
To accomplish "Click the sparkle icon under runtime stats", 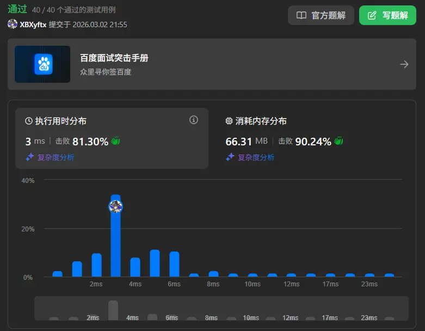I will (29, 157).
